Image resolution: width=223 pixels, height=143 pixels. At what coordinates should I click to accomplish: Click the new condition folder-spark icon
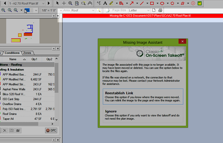(x=18, y=130)
